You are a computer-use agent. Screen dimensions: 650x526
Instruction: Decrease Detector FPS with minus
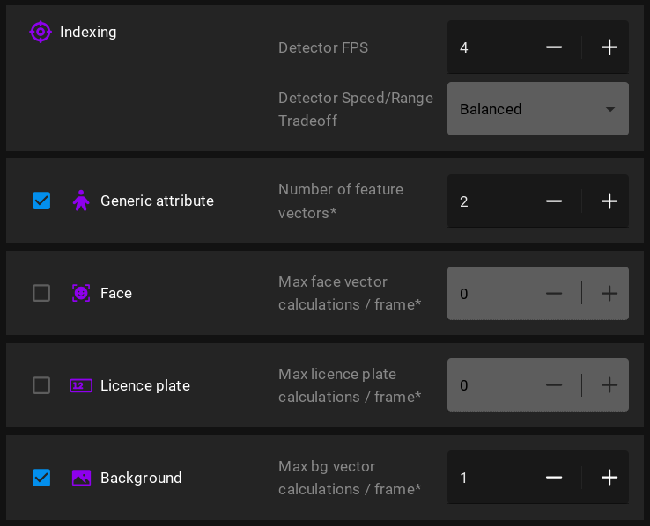coord(554,47)
